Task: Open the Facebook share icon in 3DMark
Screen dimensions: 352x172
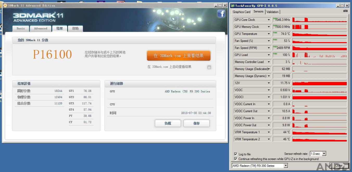Action: pyautogui.click(x=221, y=14)
